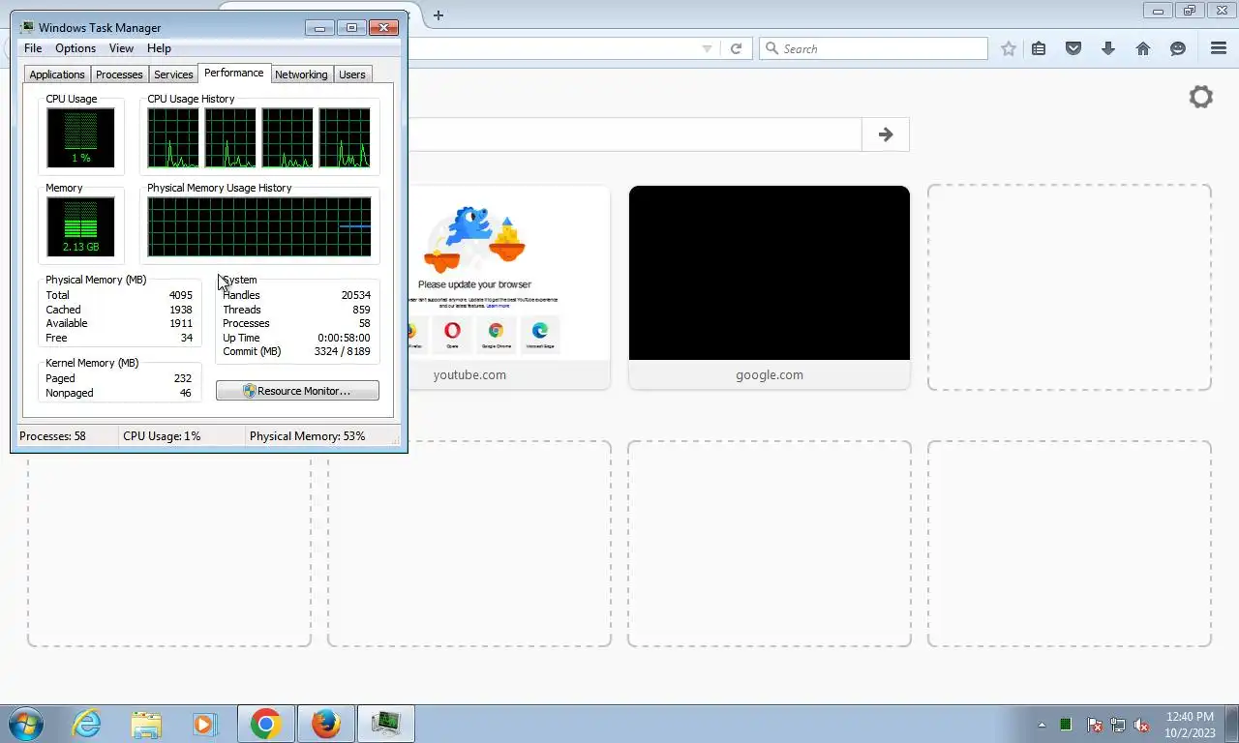1239x743 pixels.
Task: Switch to the Users tab
Action: pyautogui.click(x=352, y=74)
